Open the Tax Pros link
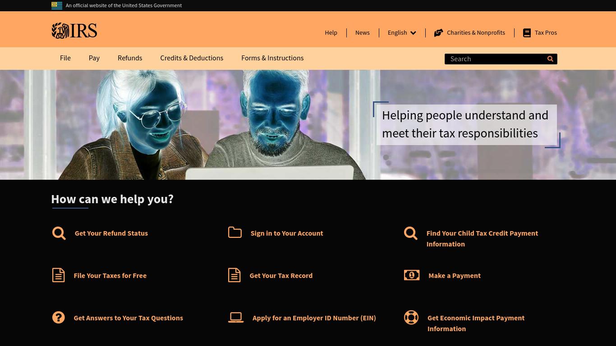The width and height of the screenshot is (616, 346). tap(546, 33)
